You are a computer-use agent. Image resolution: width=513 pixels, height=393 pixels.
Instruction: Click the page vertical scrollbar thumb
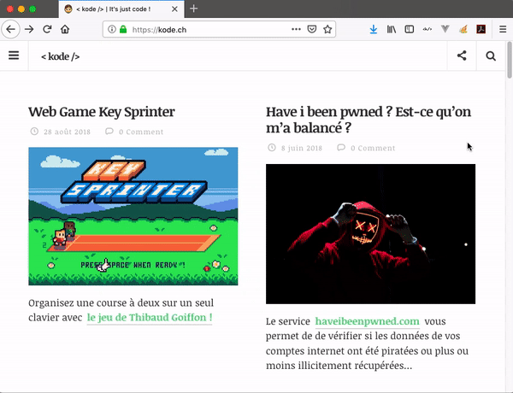[510, 60]
